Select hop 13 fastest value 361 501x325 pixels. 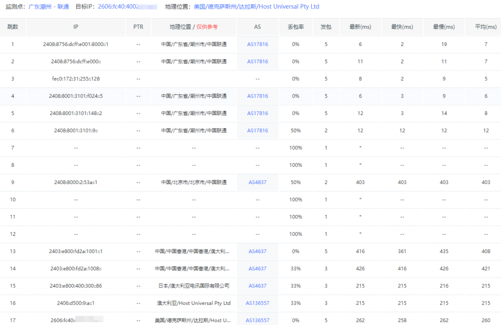(x=402, y=251)
